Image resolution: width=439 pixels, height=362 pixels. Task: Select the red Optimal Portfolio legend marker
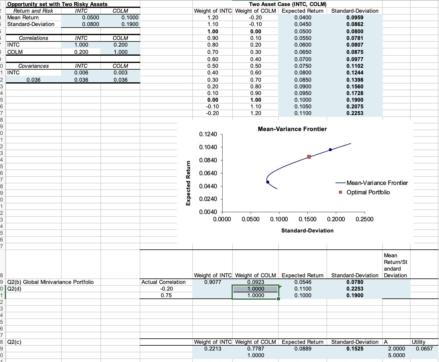pos(340,192)
